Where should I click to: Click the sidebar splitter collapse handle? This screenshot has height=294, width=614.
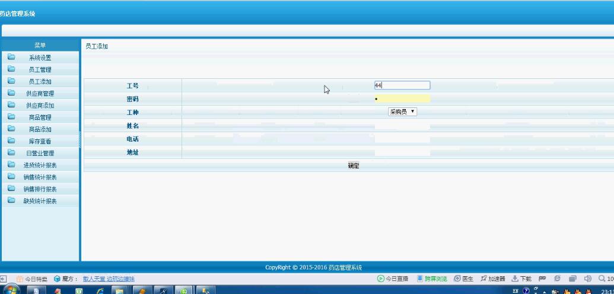coord(80,140)
